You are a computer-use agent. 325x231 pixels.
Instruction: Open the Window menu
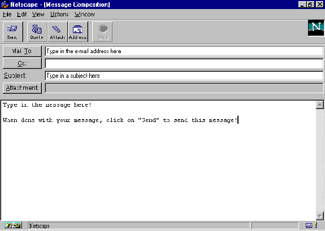click(85, 14)
